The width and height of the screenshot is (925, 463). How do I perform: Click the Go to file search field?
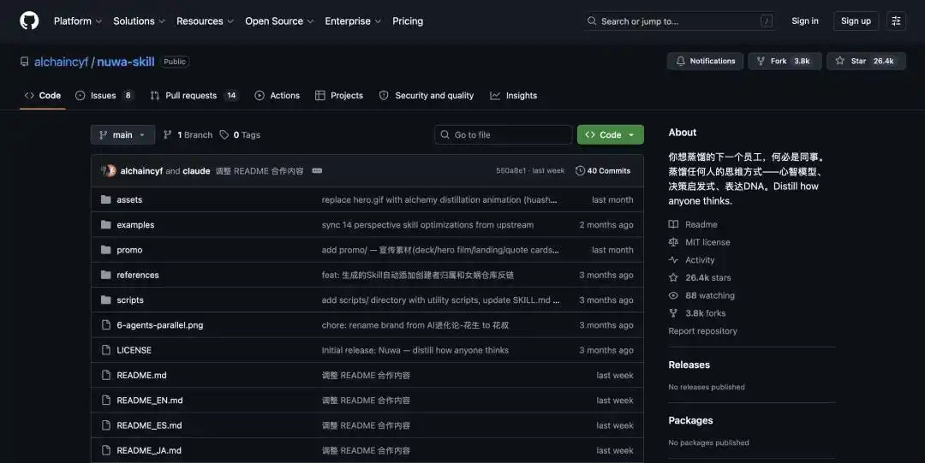pos(504,134)
